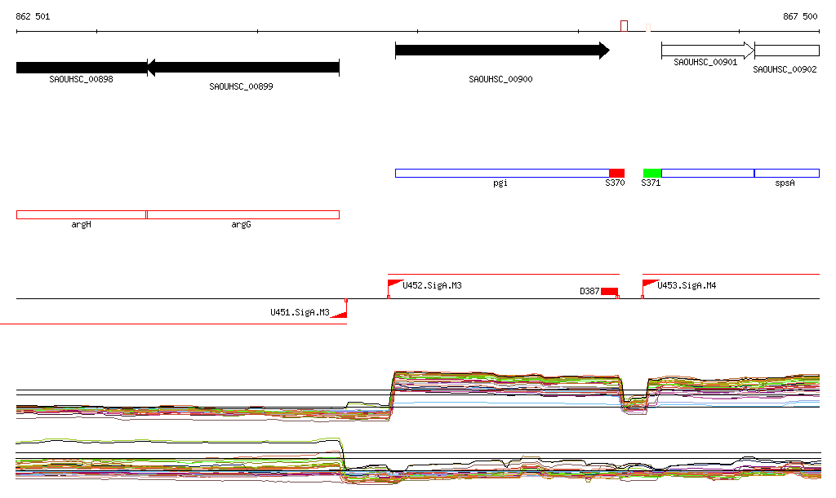The height and width of the screenshot is (498, 836).
Task: Click the SAOUHSC_00900 label
Action: pyautogui.click(x=500, y=79)
